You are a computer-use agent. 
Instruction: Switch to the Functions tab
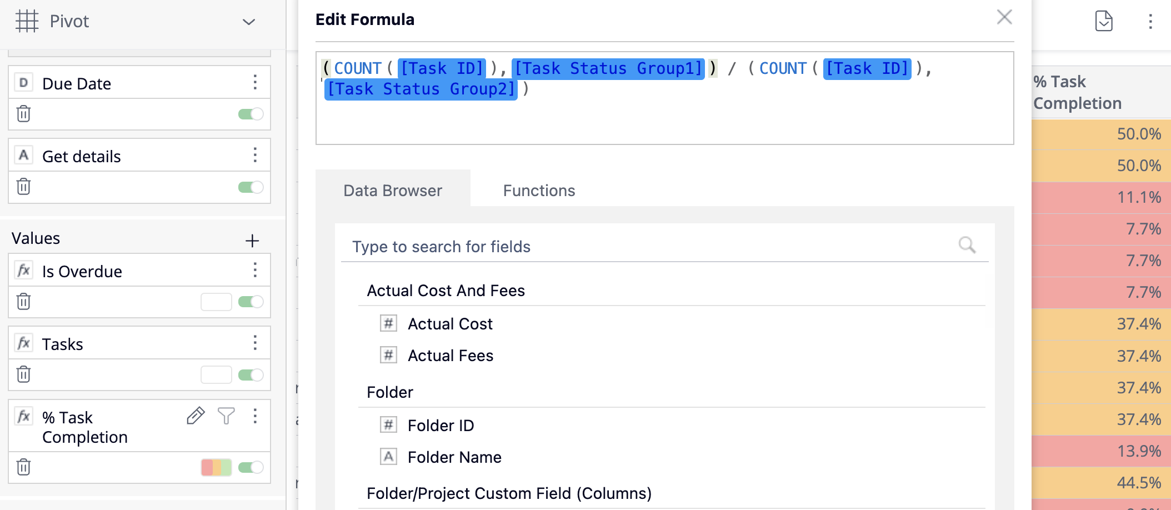point(539,191)
